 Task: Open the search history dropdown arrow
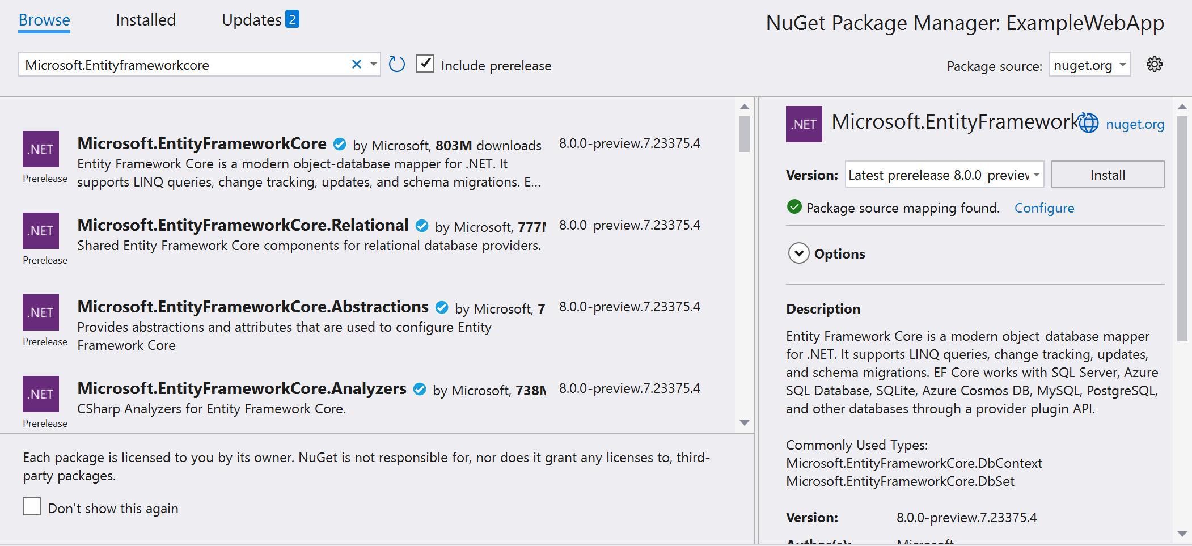click(x=374, y=64)
